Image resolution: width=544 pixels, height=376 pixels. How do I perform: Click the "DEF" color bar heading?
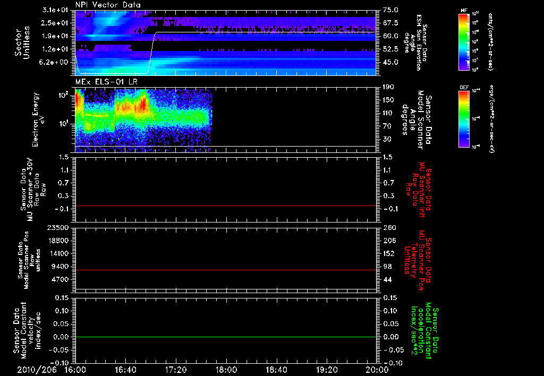pyautogui.click(x=464, y=88)
